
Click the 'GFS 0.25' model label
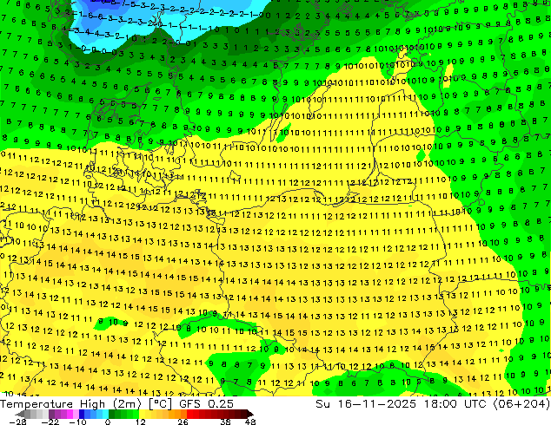(206, 404)
